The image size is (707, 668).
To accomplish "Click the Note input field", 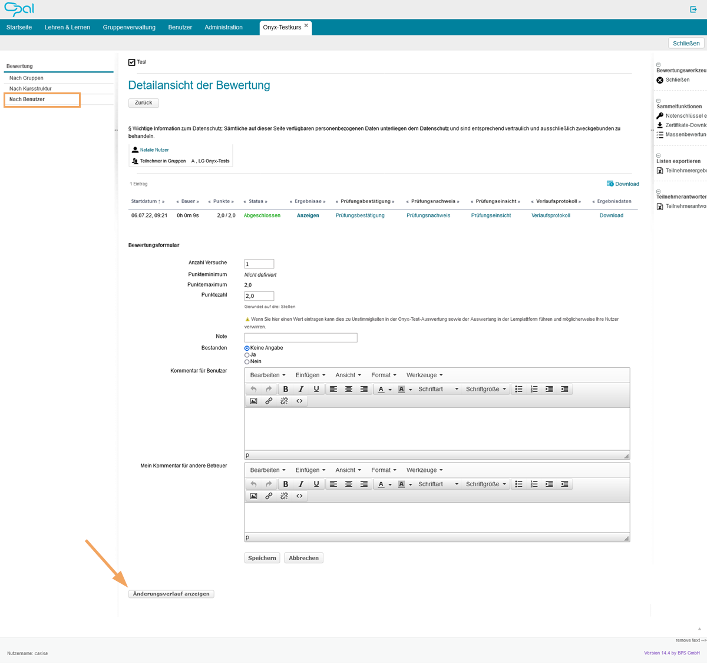I will (x=300, y=338).
